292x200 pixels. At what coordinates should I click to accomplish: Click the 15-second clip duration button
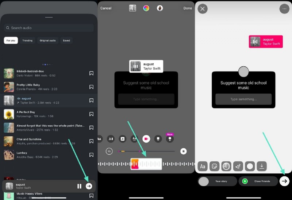point(109,151)
